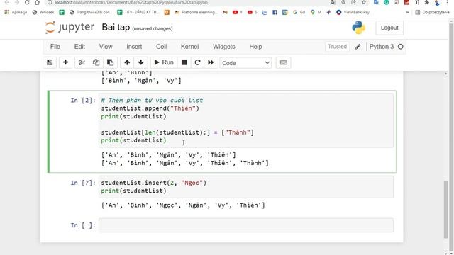Copy the selected cells icon
The image size is (454, 255).
coord(96,62)
